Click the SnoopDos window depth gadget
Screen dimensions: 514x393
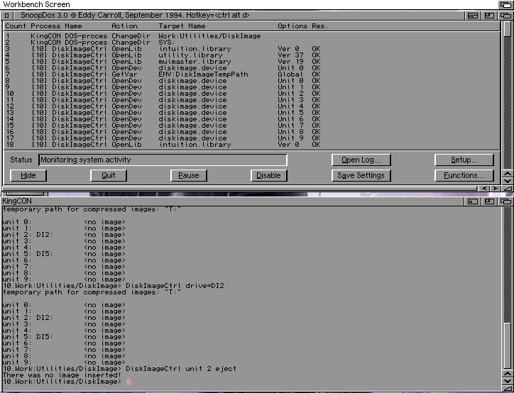tap(505, 16)
